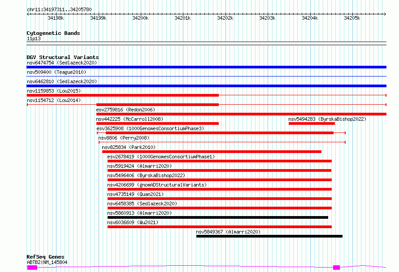Viewport: 399px width, 272px height.
Task: Select the nsv1154712 thick red bar
Action: [x=157, y=105]
